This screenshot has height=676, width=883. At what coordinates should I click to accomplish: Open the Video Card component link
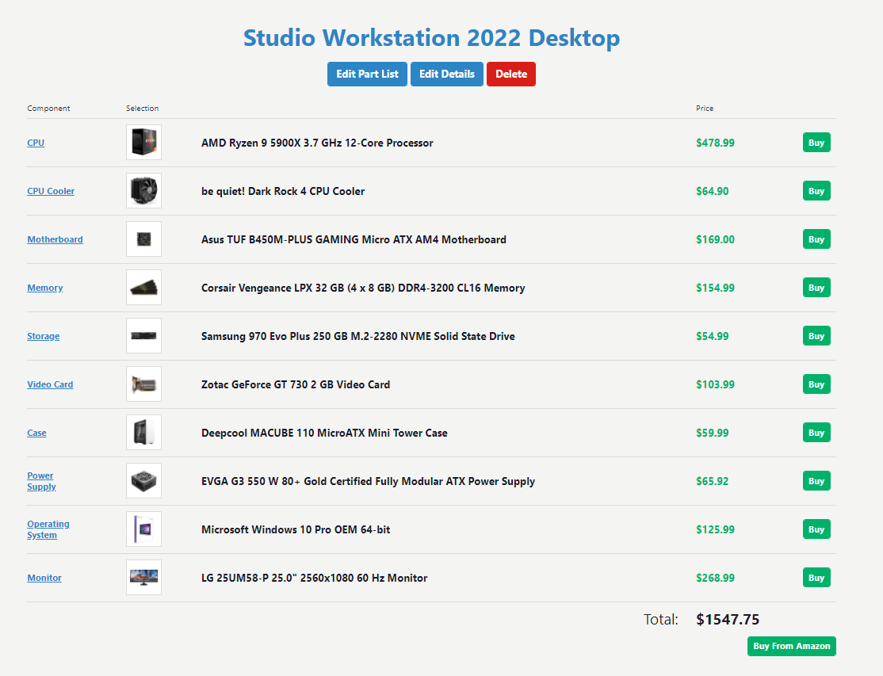coord(50,385)
